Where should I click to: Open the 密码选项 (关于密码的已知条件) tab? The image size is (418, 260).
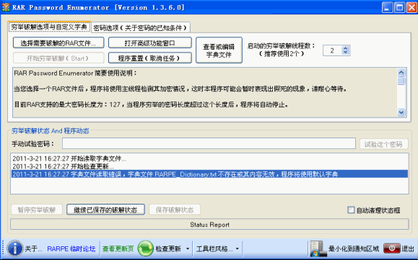pos(140,27)
